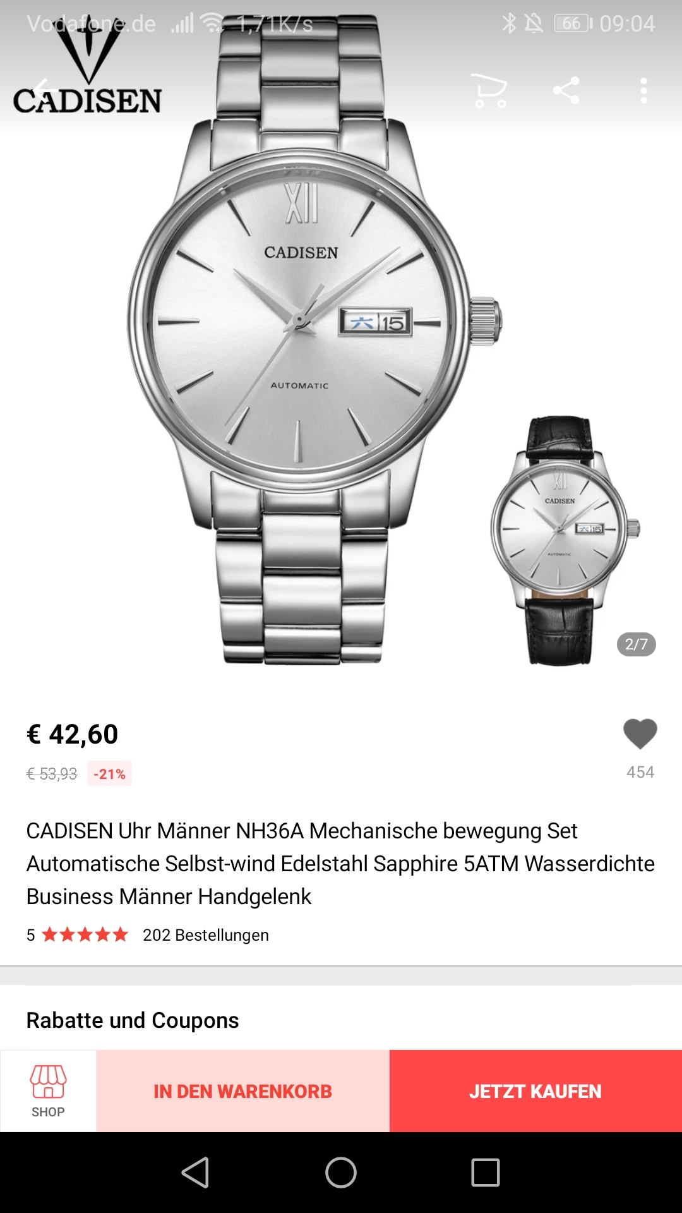The height and width of the screenshot is (1213, 682).
Task: View the 202 Bestellungen orders link
Action: [x=206, y=935]
